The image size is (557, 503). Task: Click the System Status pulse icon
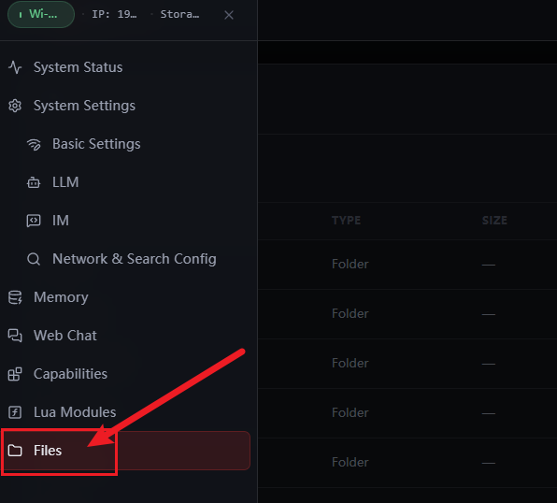coord(15,67)
